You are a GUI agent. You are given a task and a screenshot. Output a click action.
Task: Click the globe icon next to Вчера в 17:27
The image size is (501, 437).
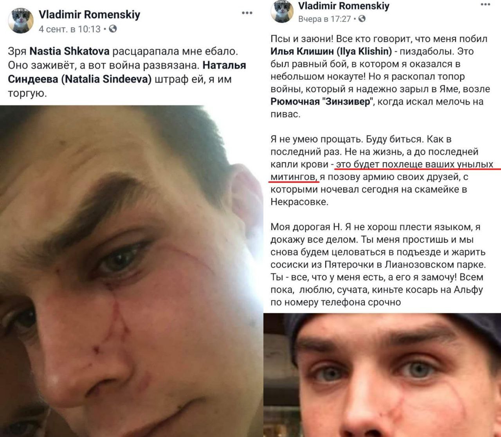coord(362,18)
